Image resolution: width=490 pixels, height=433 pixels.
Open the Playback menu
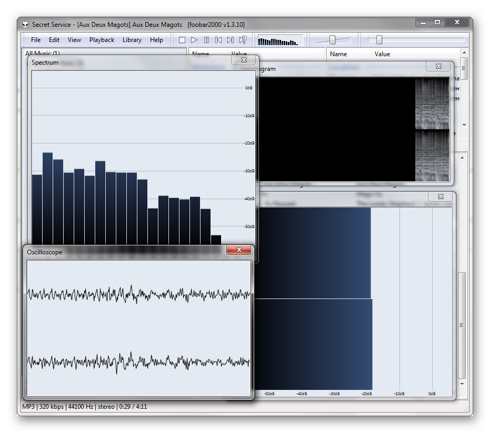102,40
